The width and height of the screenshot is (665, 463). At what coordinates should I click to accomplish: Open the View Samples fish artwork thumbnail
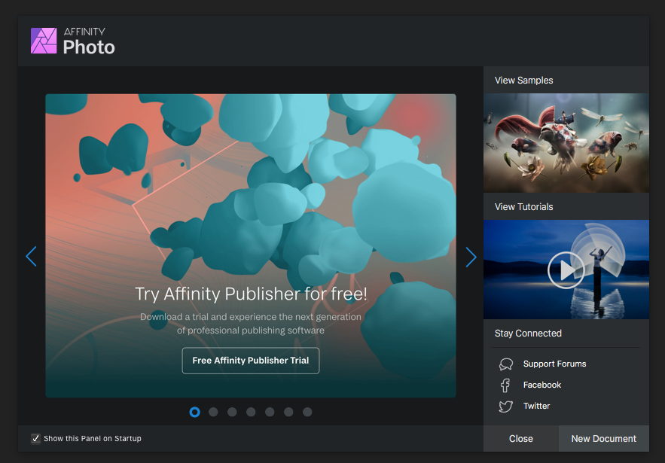(x=566, y=143)
